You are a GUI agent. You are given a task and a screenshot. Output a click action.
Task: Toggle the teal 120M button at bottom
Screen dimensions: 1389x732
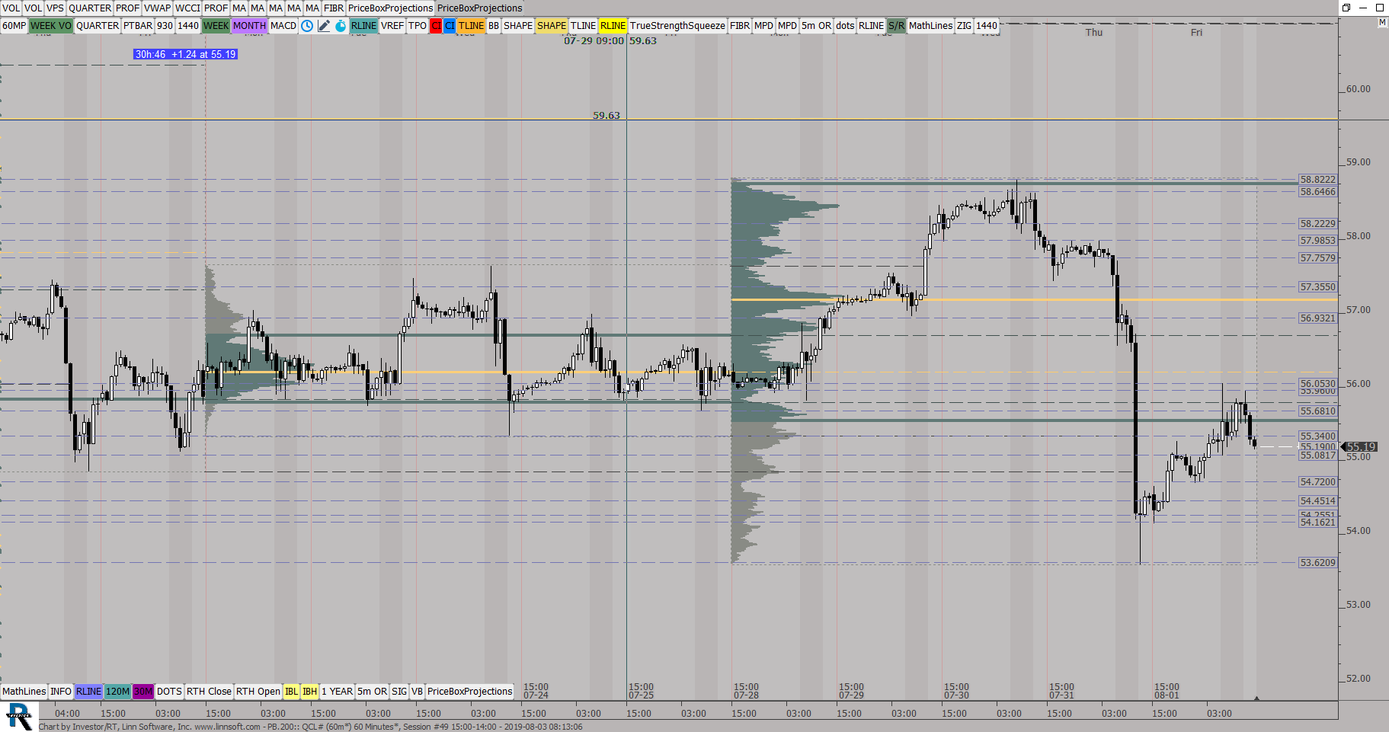pos(117,692)
